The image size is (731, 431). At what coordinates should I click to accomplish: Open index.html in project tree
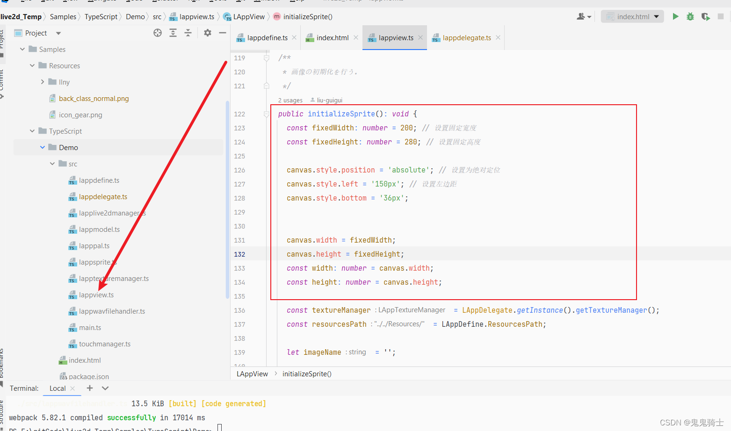pyautogui.click(x=85, y=360)
